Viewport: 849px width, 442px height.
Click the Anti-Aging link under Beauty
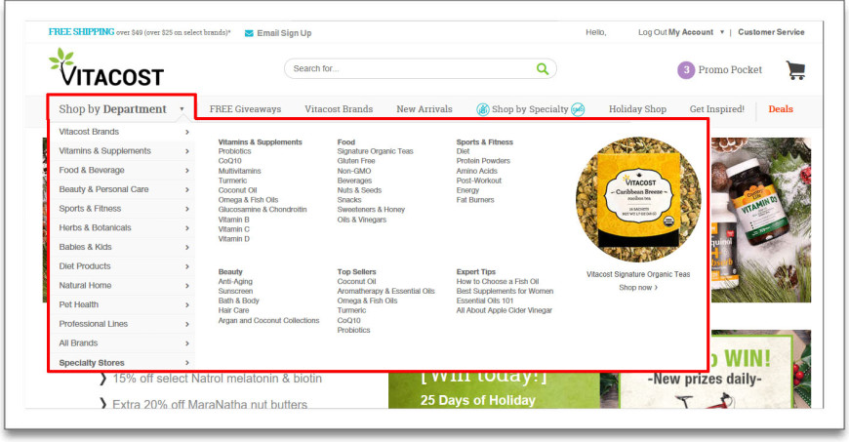235,281
